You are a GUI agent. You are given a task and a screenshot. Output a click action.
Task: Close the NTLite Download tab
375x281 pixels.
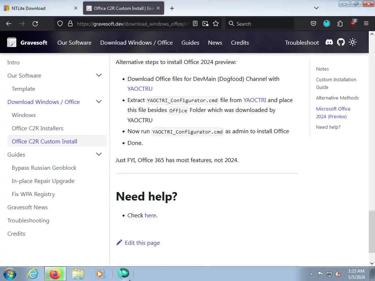[x=76, y=8]
